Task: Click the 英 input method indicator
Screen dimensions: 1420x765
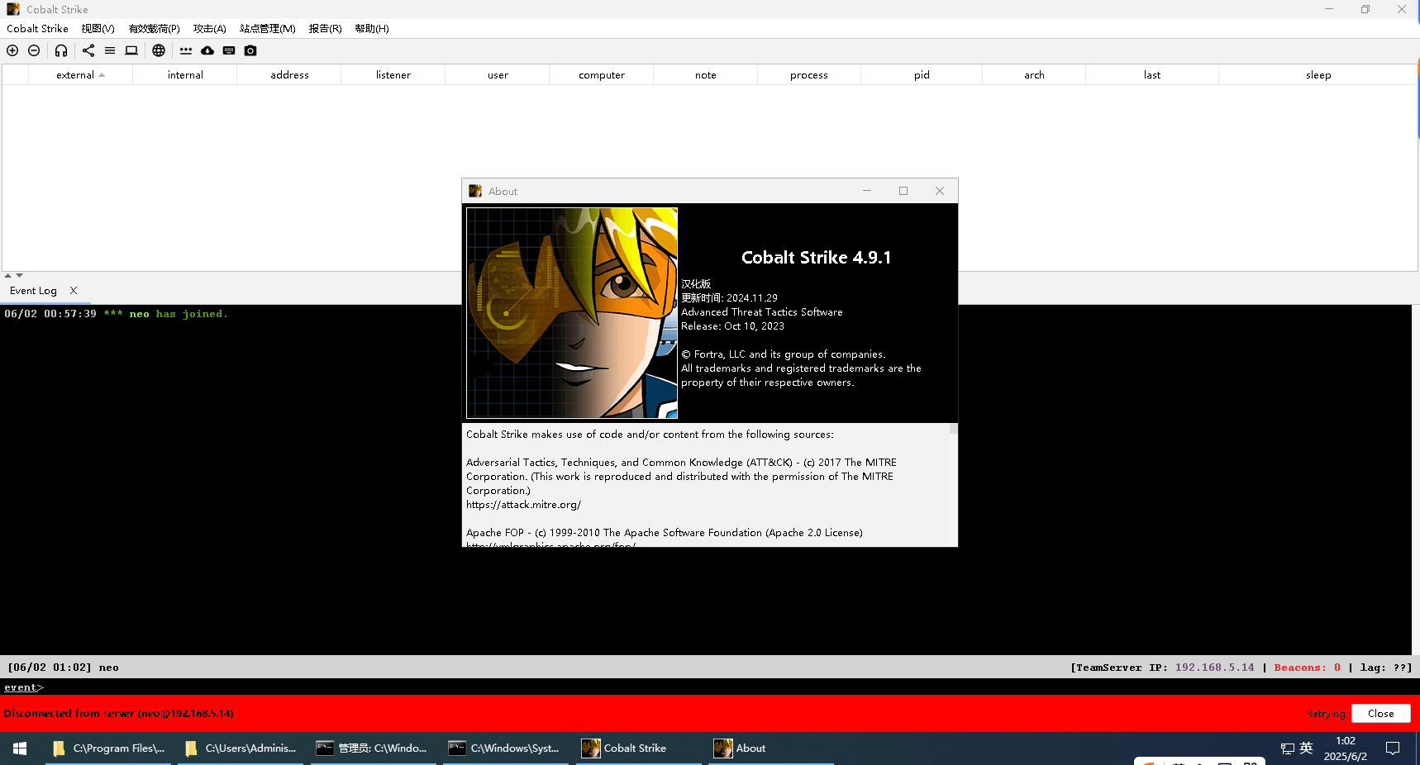Action: pos(1306,748)
